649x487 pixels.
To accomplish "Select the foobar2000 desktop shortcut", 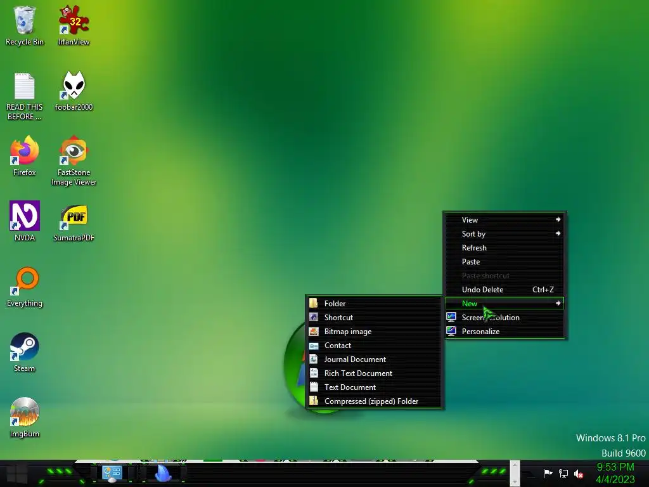I will pyautogui.click(x=74, y=91).
